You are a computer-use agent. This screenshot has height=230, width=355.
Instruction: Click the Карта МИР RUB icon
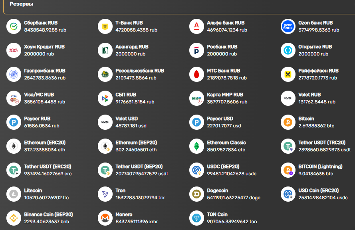197,99
